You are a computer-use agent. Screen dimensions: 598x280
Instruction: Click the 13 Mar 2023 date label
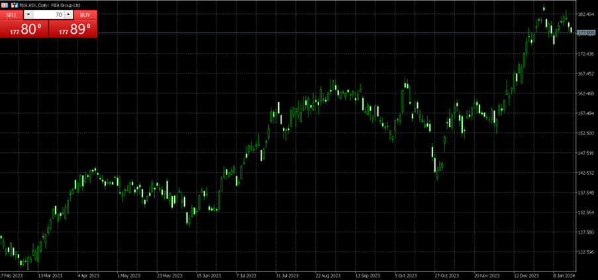point(50,275)
